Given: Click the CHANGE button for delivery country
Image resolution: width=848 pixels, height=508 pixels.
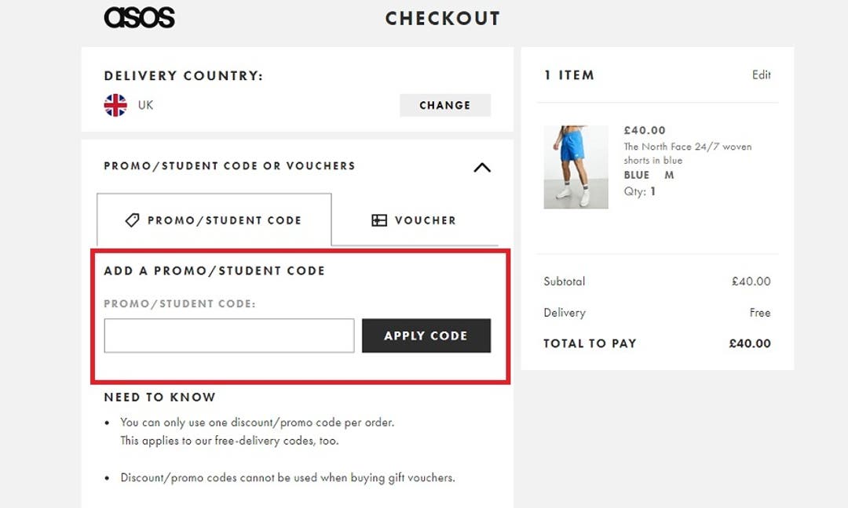Looking at the screenshot, I should [444, 105].
